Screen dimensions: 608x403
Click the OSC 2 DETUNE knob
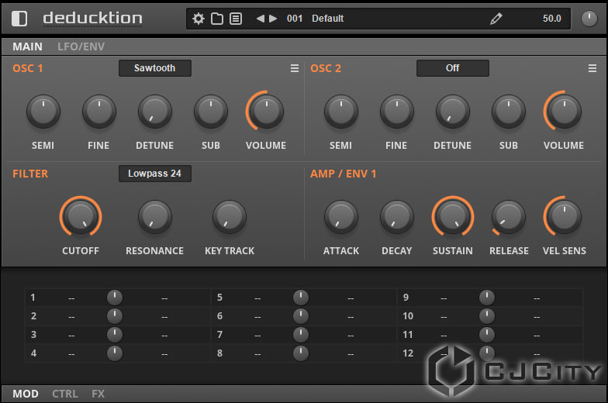[453, 112]
